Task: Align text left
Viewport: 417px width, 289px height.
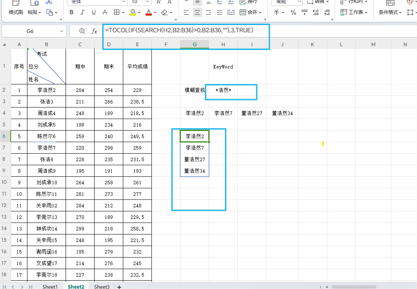Action: pyautogui.click(x=186, y=12)
